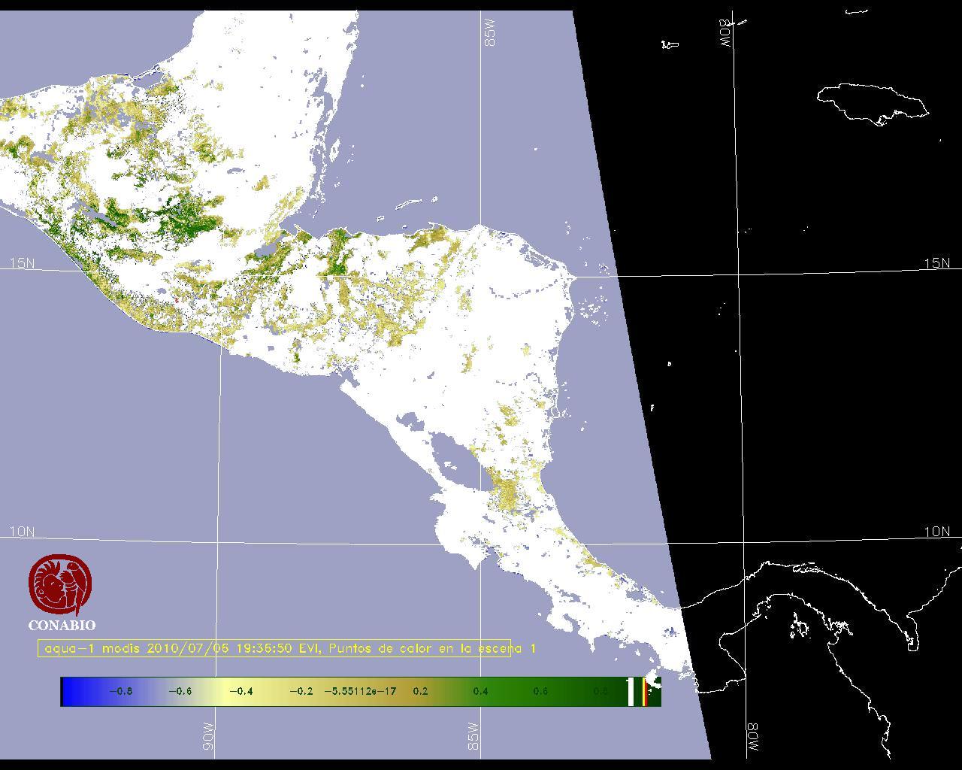The image size is (962, 770).
Task: Click the 10N label on right edge
Action: 936,532
